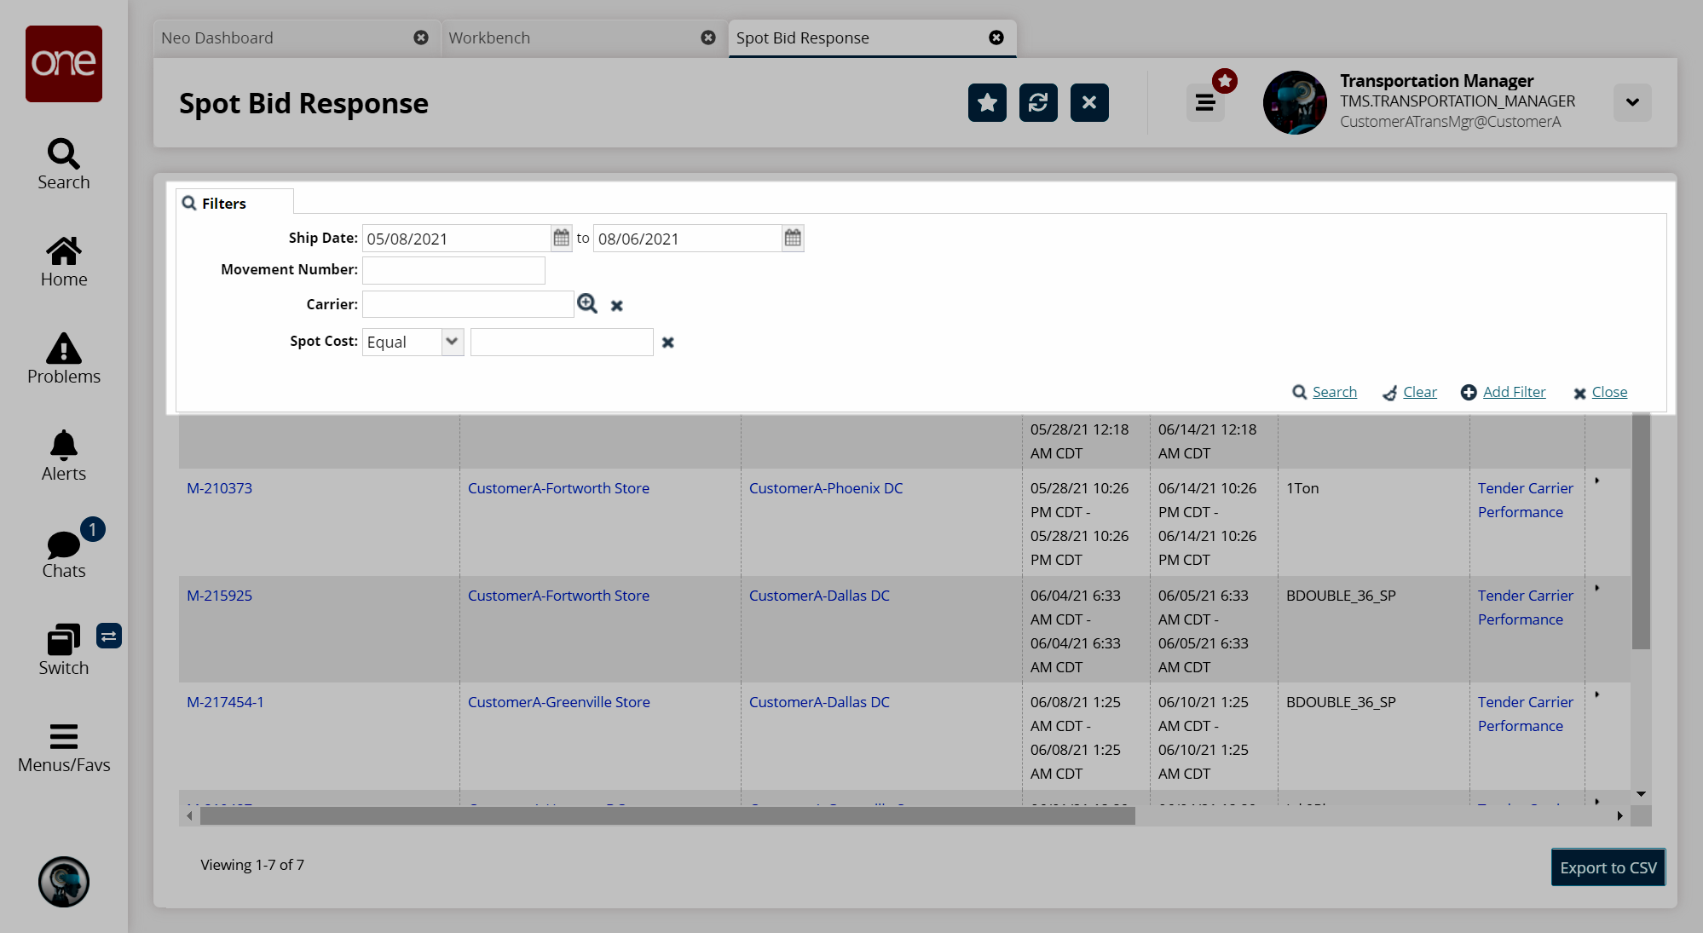Click the Movement Number input field
This screenshot has height=933, width=1703.
point(453,270)
